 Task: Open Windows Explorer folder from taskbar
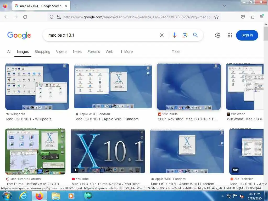56,196
